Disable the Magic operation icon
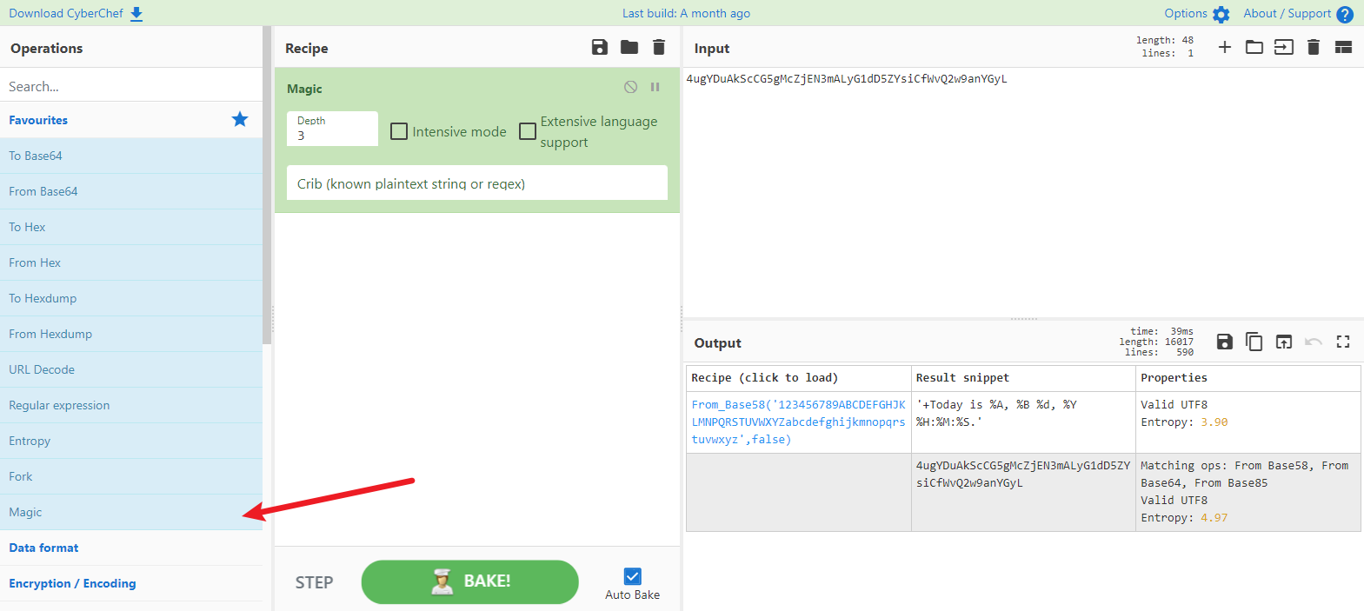Image resolution: width=1364 pixels, height=611 pixels. click(x=631, y=87)
